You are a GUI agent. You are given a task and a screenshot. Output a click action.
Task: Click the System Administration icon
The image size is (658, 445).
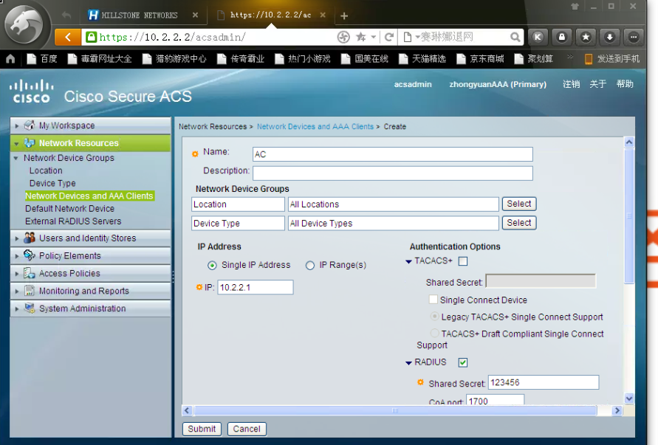point(30,308)
